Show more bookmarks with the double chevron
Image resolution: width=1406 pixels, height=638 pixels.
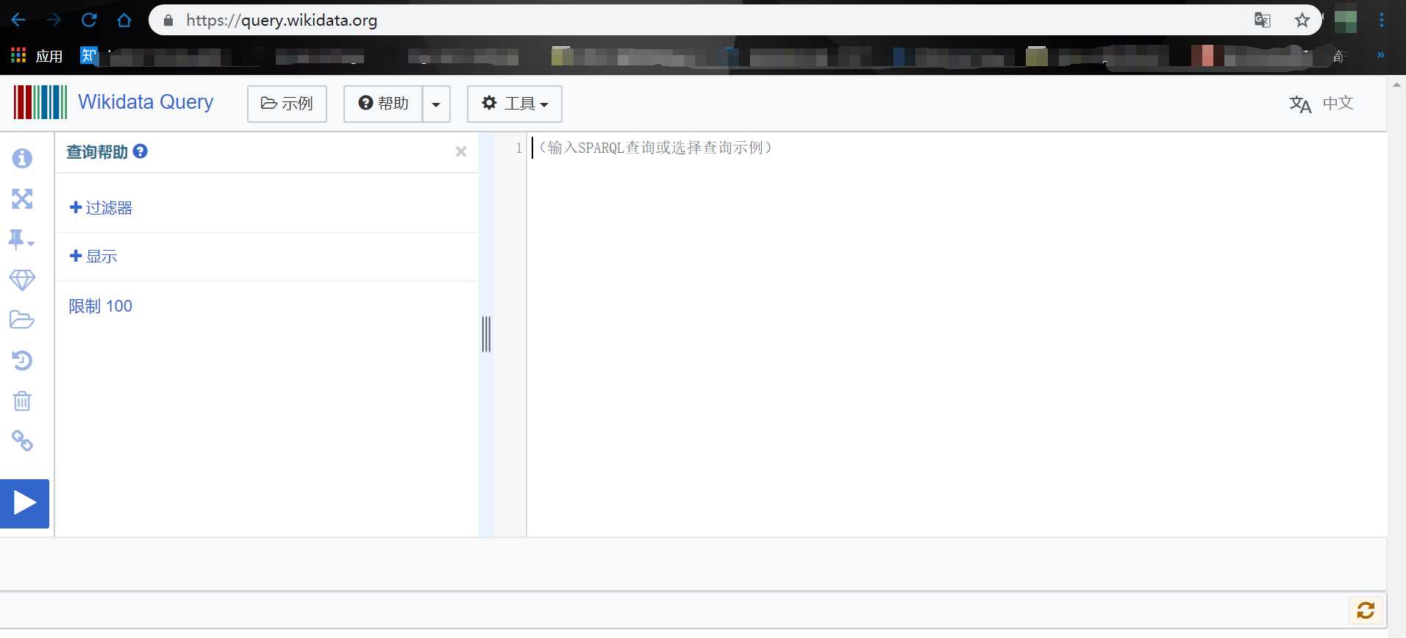pyautogui.click(x=1381, y=55)
